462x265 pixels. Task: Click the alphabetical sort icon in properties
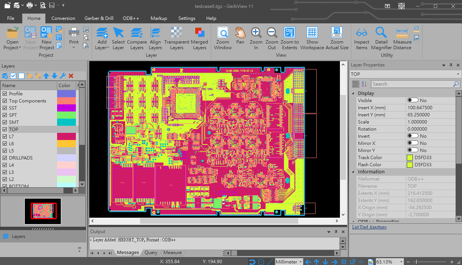pos(364,84)
